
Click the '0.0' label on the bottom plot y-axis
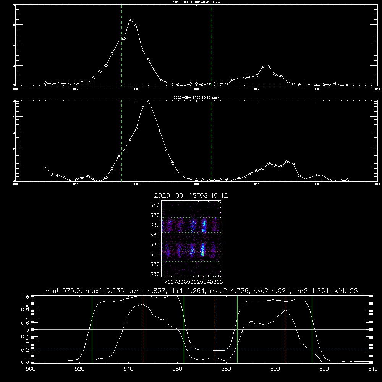pyautogui.click(x=25, y=362)
